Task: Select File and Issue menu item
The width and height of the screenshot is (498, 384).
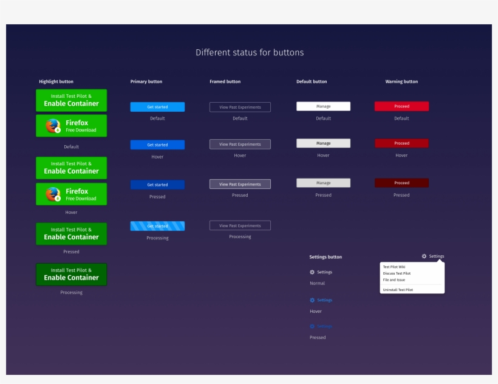Action: pos(394,280)
